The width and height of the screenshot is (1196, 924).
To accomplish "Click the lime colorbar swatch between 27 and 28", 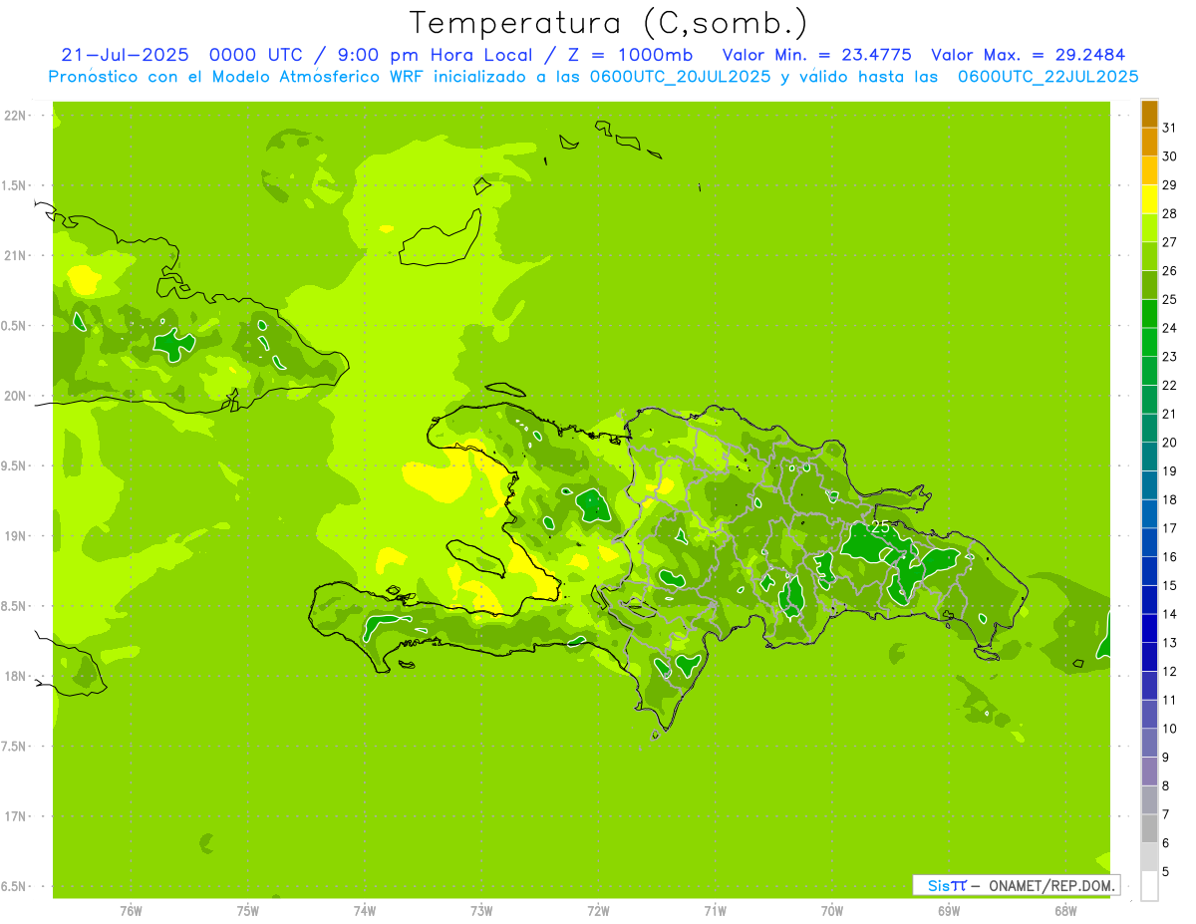I will (x=1149, y=228).
